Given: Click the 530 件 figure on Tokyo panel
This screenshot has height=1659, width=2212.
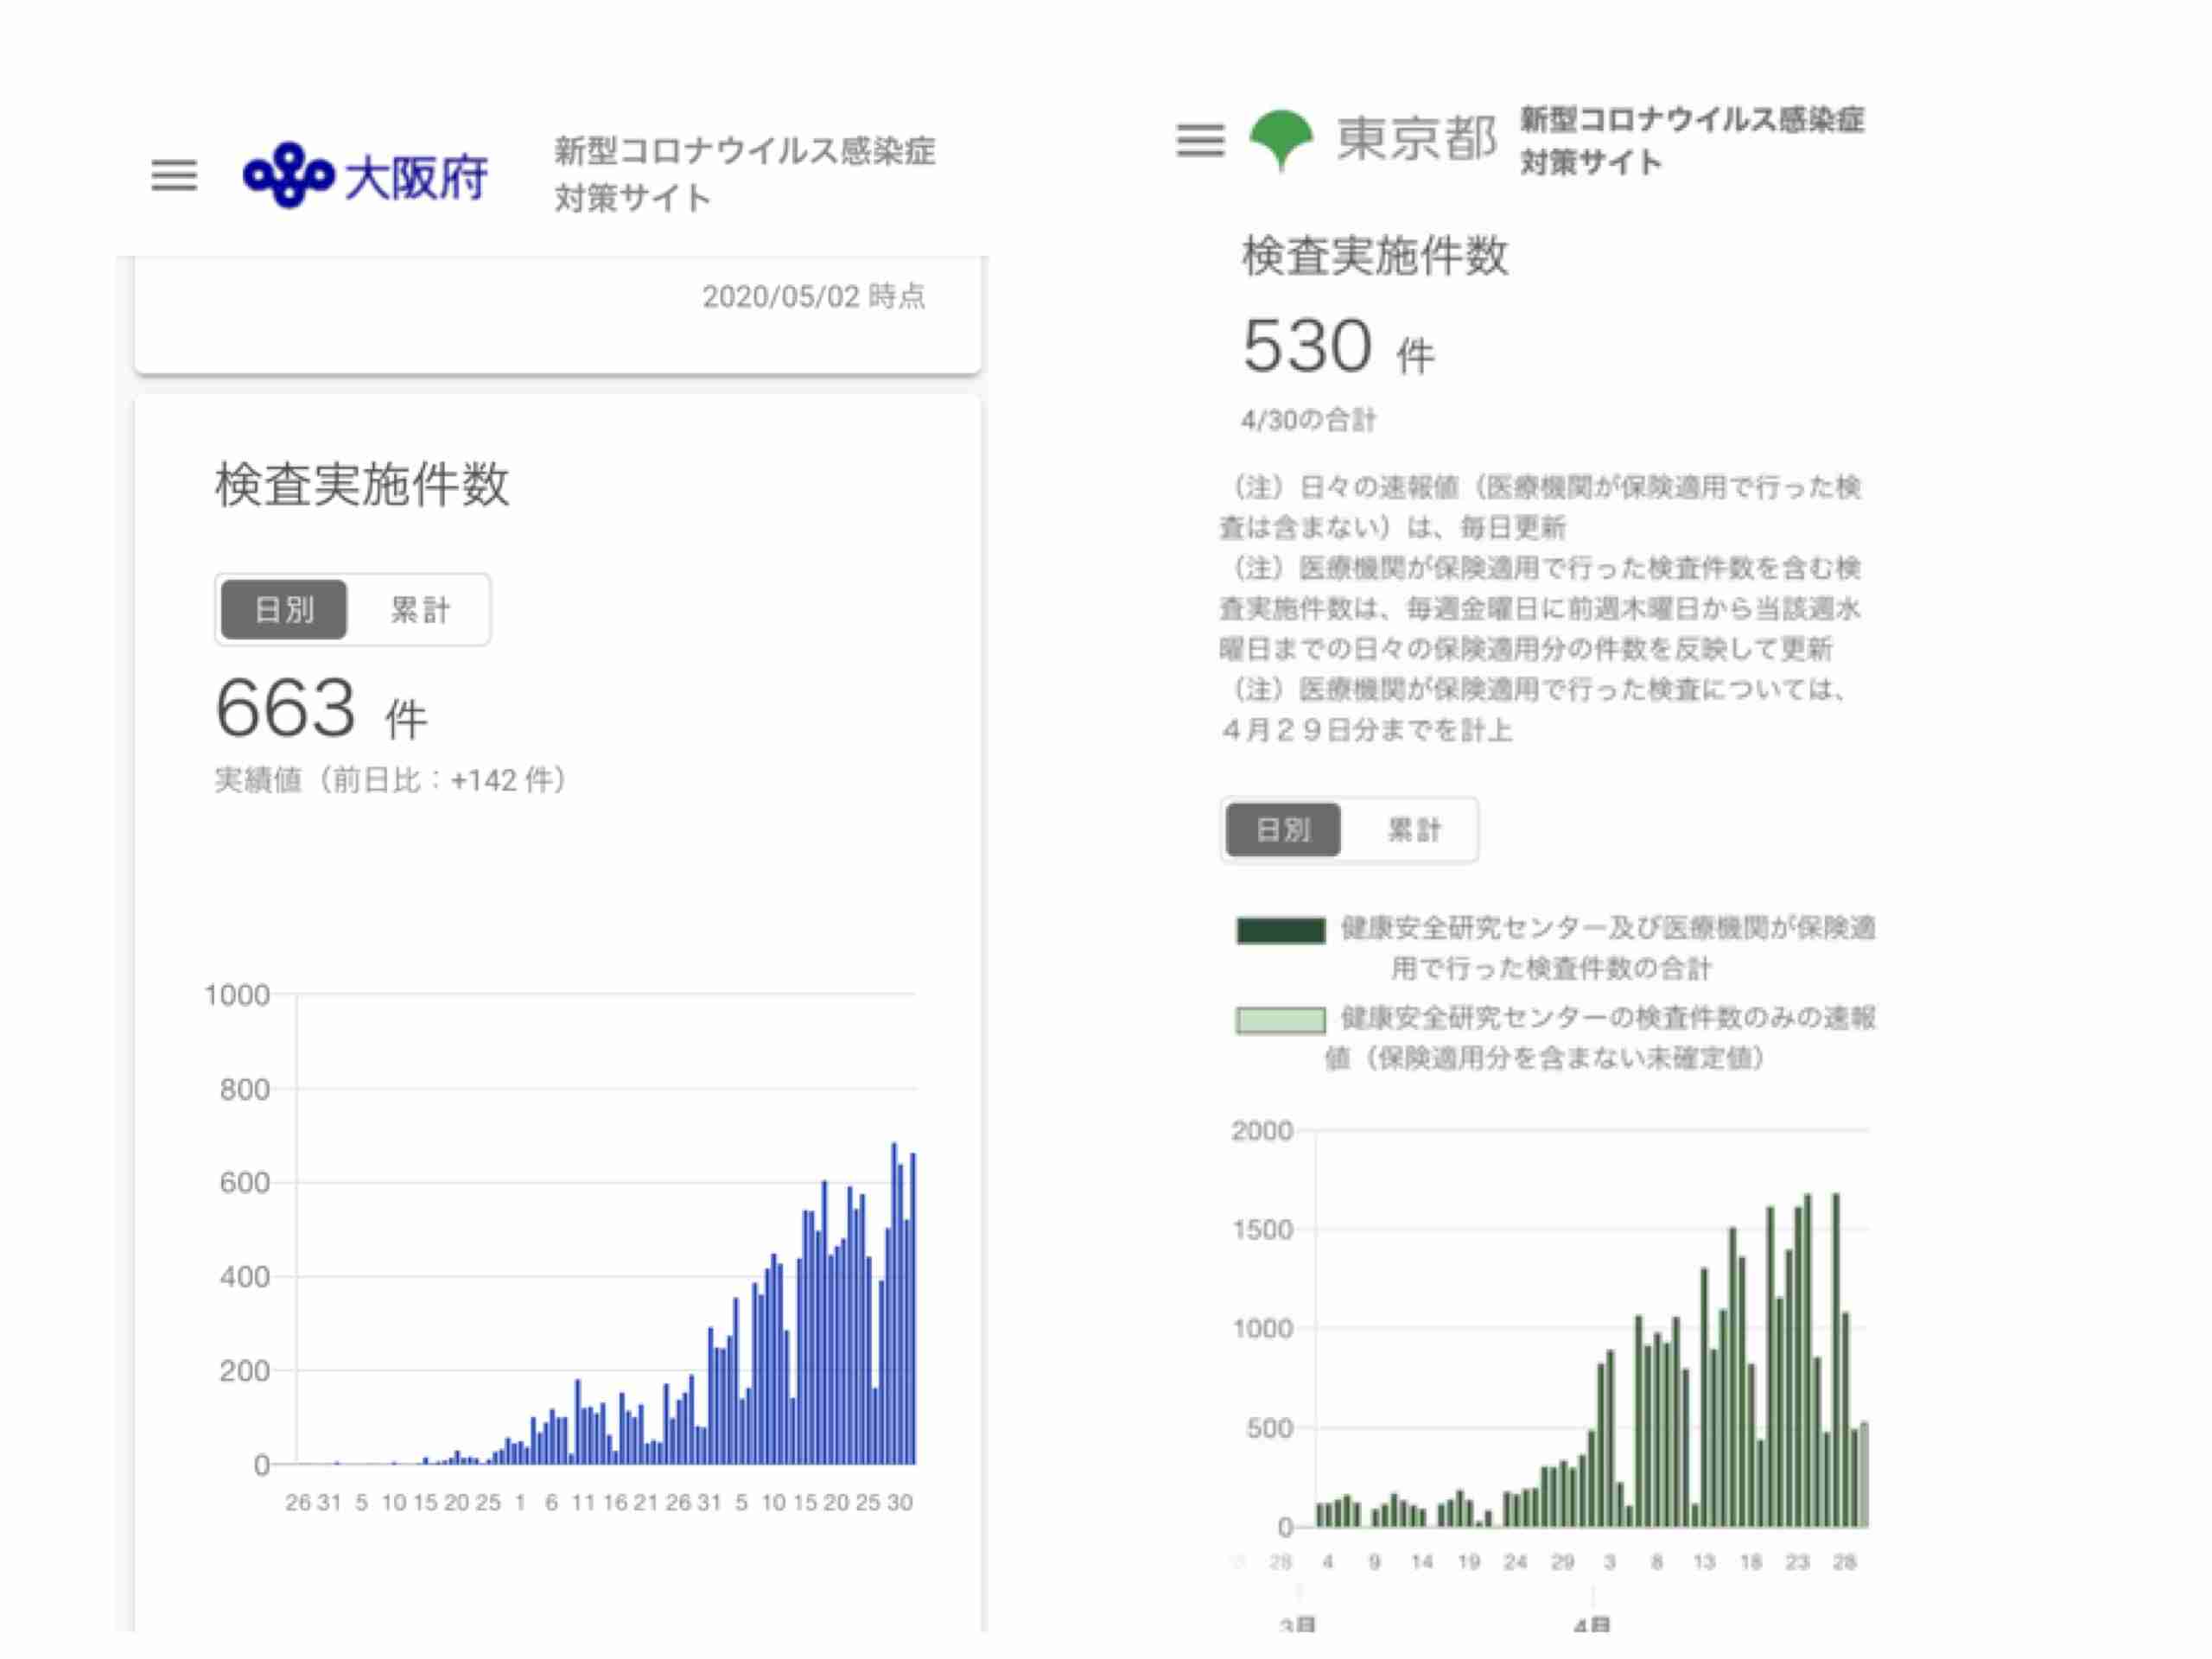Looking at the screenshot, I should point(1338,347).
